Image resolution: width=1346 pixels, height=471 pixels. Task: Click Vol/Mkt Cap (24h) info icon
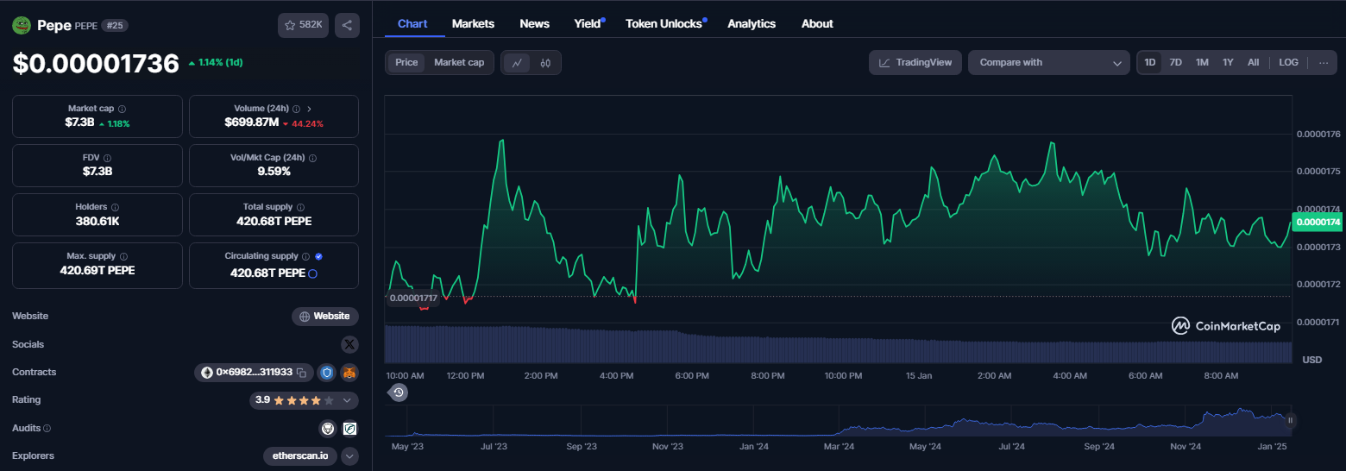pyautogui.click(x=313, y=159)
